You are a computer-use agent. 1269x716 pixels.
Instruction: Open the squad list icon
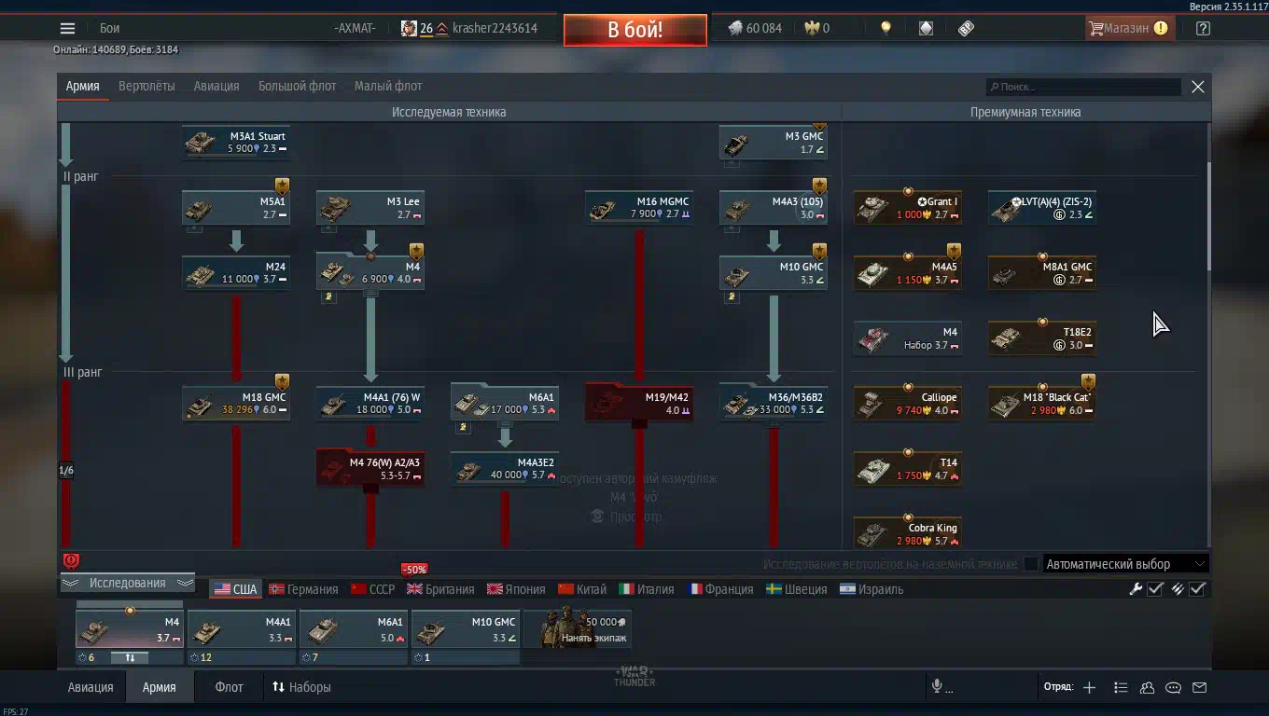[1121, 688]
